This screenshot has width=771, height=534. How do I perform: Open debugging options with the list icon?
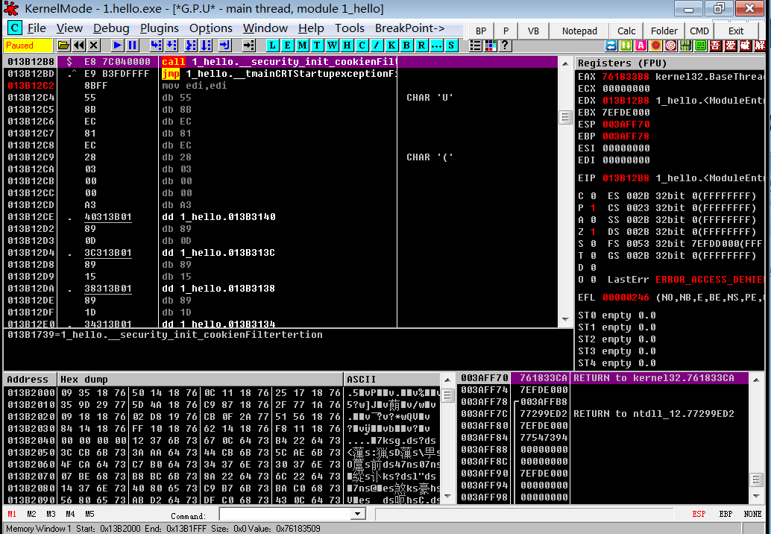(x=476, y=45)
